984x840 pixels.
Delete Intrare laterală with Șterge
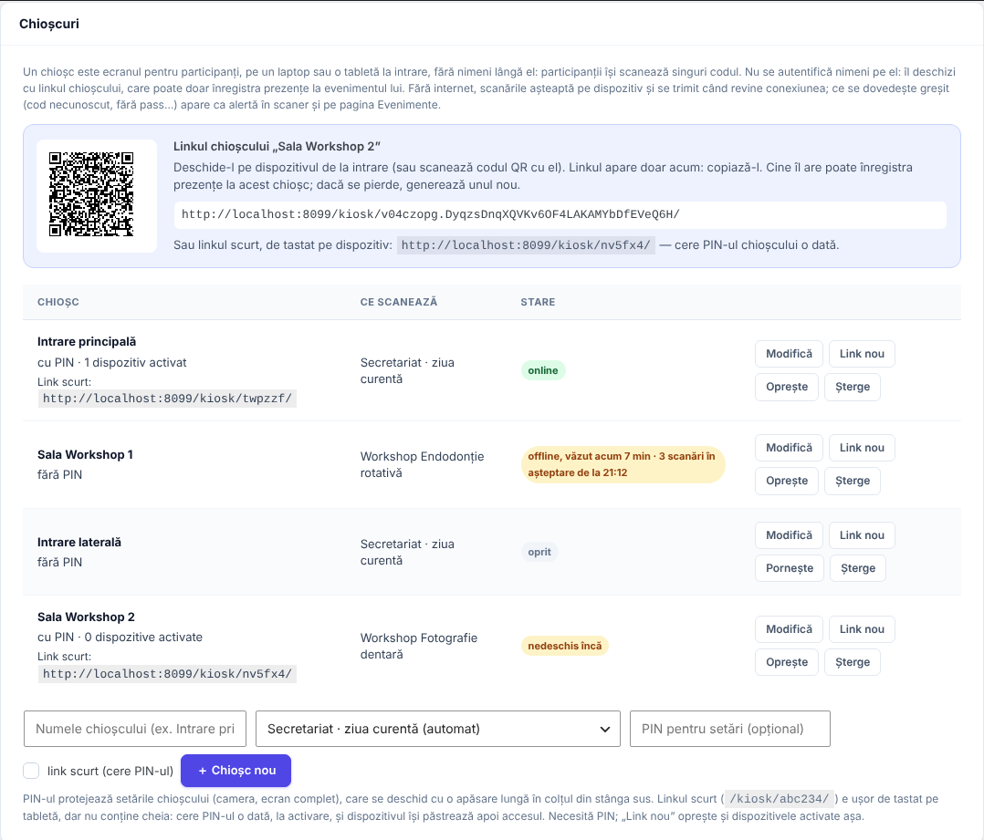tap(858, 568)
